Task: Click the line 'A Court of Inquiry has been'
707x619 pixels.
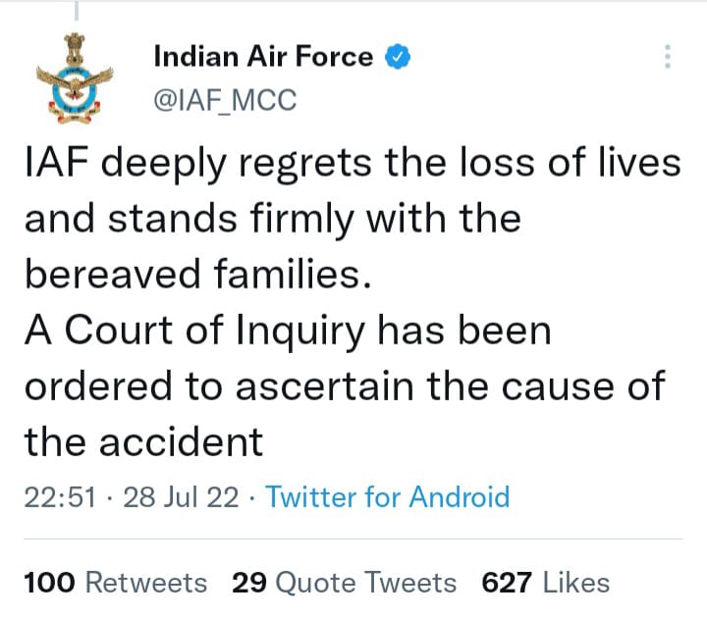Action: click(287, 332)
